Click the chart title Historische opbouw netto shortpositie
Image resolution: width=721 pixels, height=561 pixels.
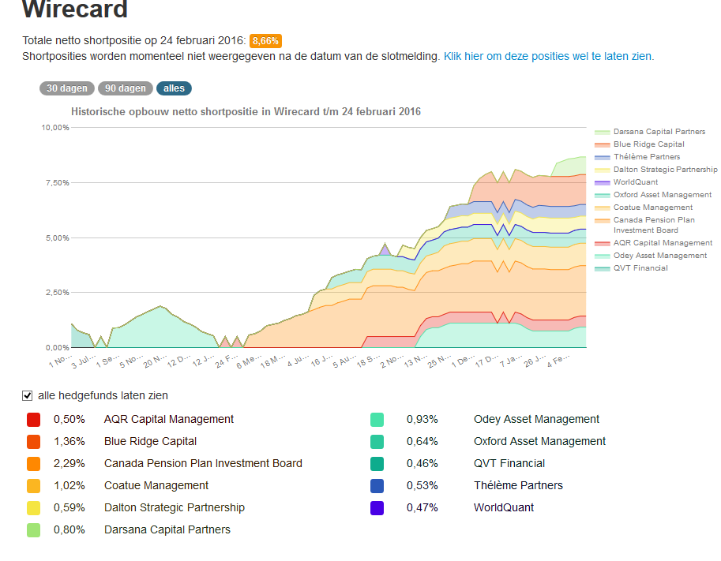(x=246, y=112)
